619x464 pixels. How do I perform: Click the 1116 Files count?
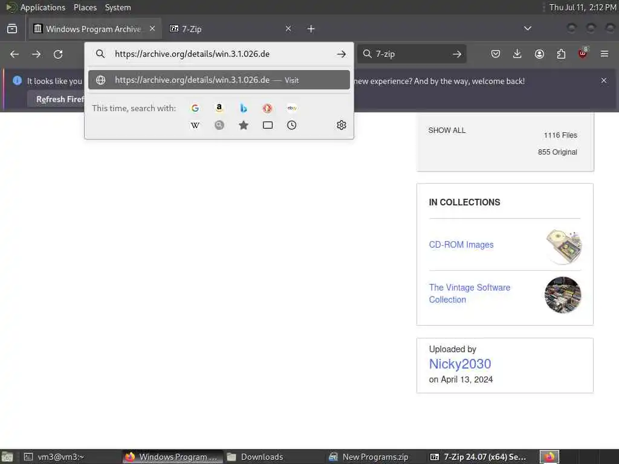point(560,135)
